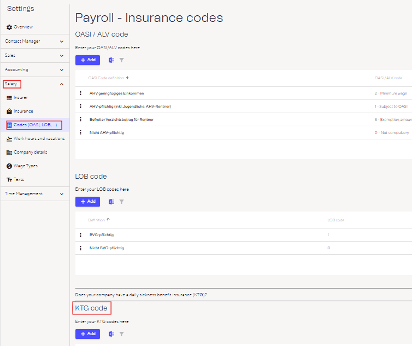Screen dimensions: 412x346
Task: Add a new OASI/ALV code
Action: point(87,60)
